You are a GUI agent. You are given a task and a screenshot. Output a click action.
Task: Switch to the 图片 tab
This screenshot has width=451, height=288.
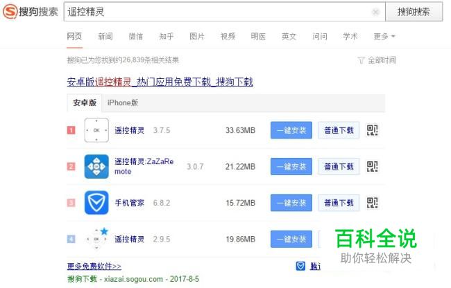[197, 37]
